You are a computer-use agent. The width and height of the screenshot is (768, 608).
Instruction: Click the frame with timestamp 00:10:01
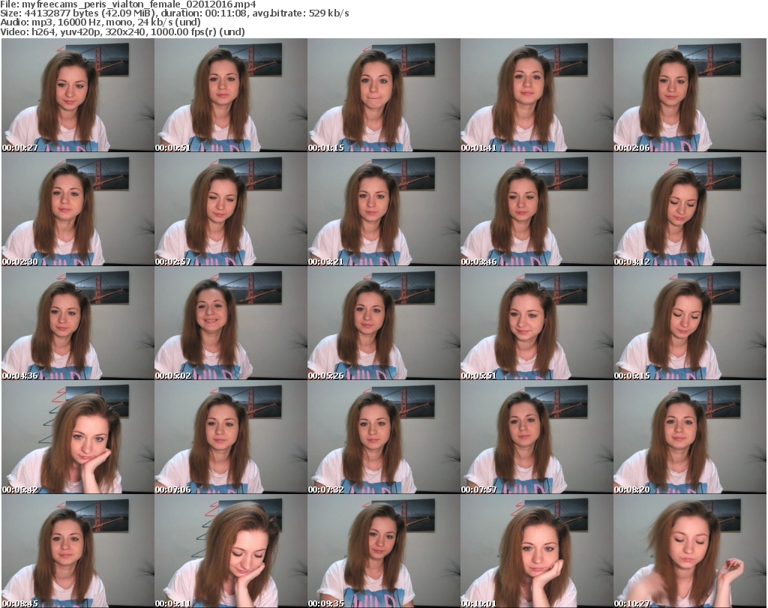click(x=536, y=551)
